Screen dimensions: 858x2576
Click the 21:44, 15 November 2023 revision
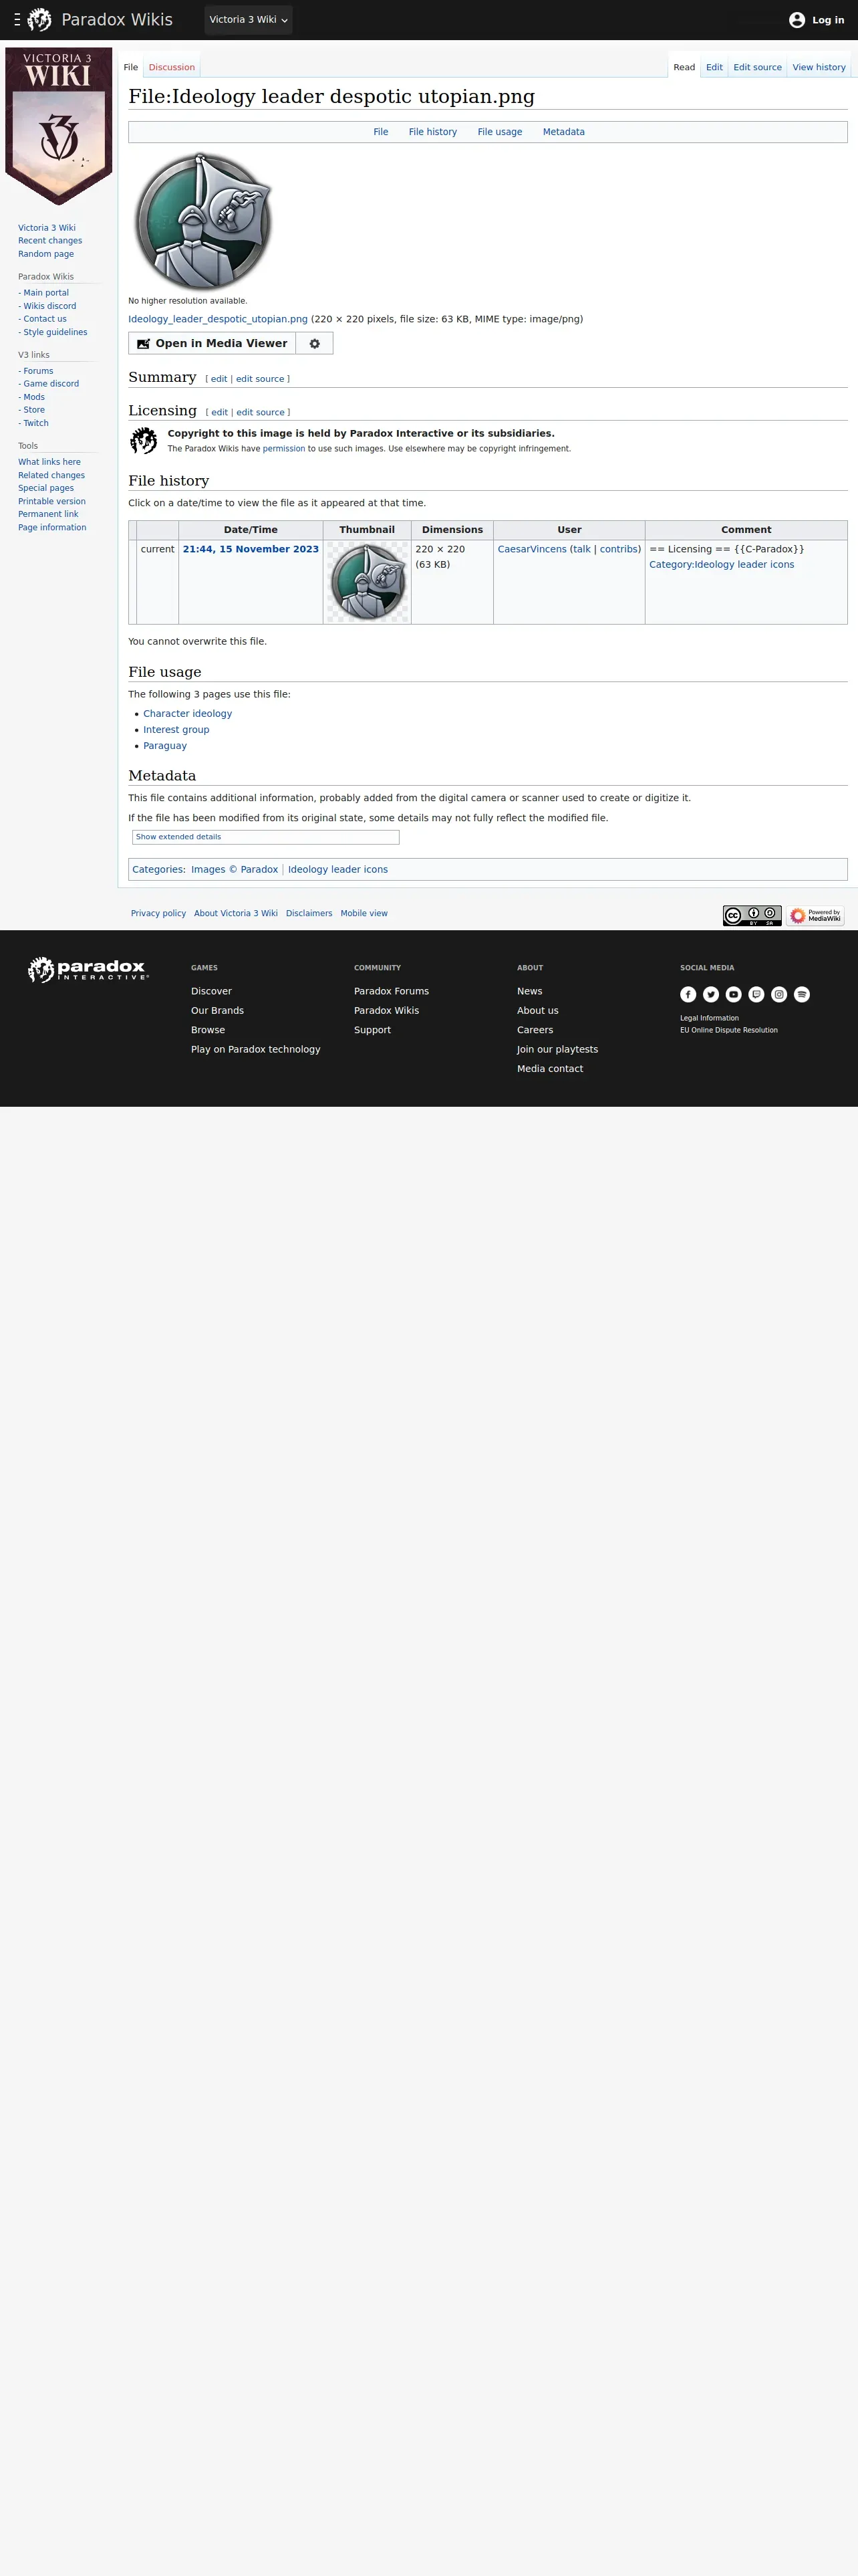(x=251, y=549)
